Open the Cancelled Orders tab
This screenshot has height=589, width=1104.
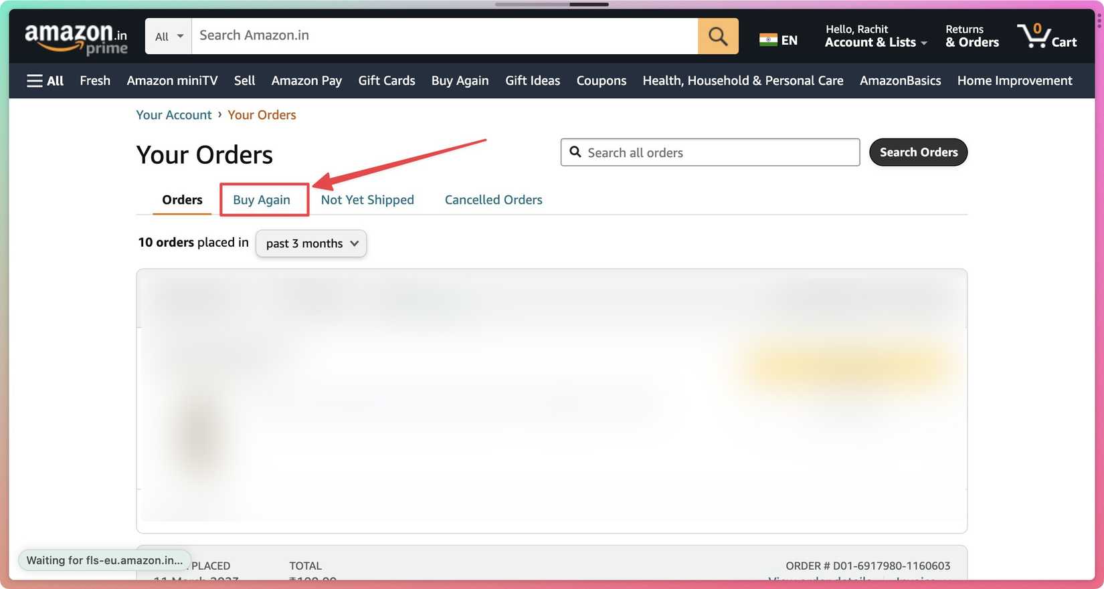tap(493, 200)
